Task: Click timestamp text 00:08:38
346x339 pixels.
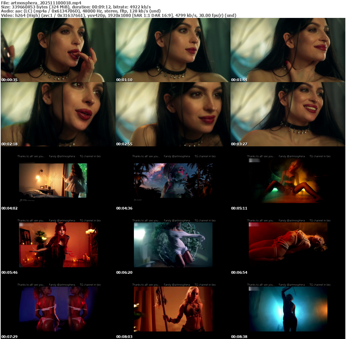Action: pos(239,337)
